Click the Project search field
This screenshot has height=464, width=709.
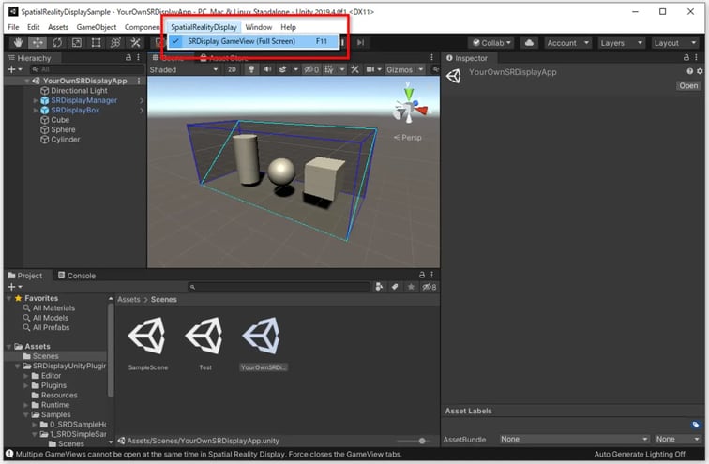click(279, 287)
